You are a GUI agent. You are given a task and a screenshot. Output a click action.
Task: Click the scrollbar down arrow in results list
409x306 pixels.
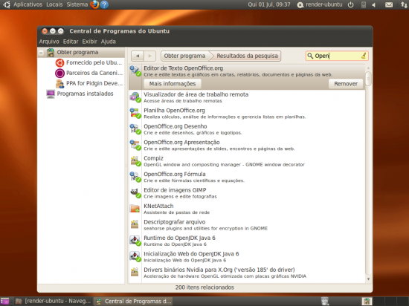tap(368, 279)
